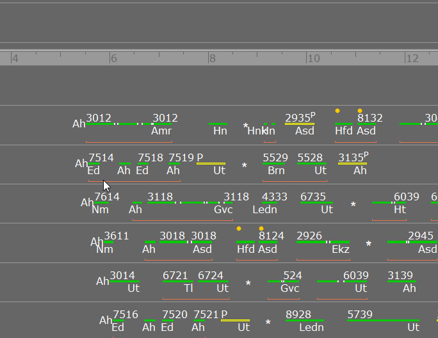Select the yellow 2935 P trip to Asd
Image resolution: width=438 pixels, height=338 pixels.
coord(300,124)
